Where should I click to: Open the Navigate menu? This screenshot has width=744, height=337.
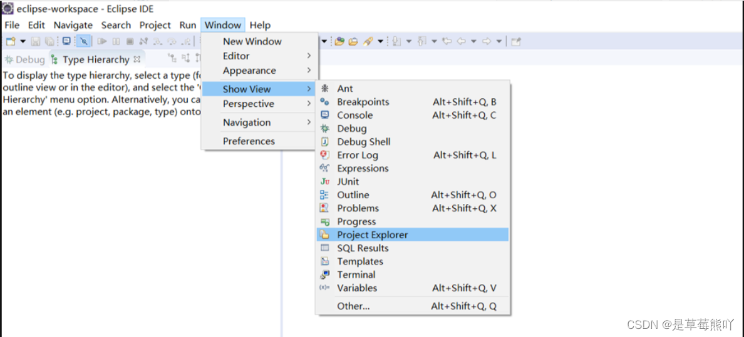click(x=73, y=25)
